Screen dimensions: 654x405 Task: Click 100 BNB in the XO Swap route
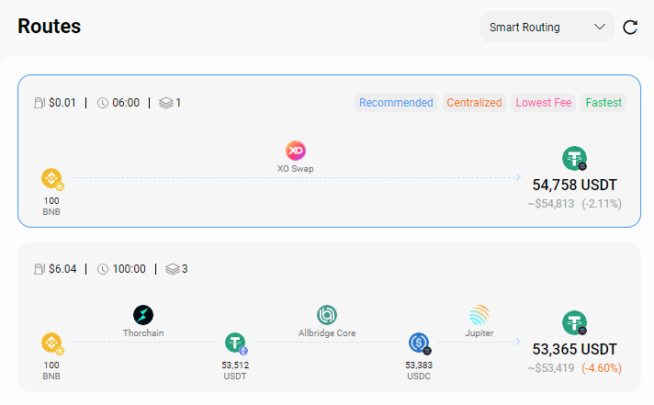(x=51, y=206)
